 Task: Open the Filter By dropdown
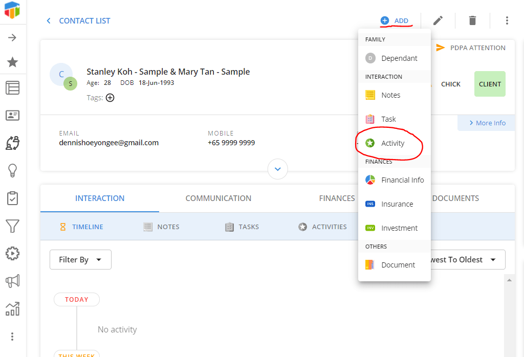(x=80, y=259)
